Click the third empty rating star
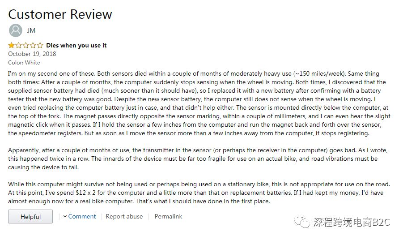This screenshot has height=240, width=403. (x=25, y=46)
